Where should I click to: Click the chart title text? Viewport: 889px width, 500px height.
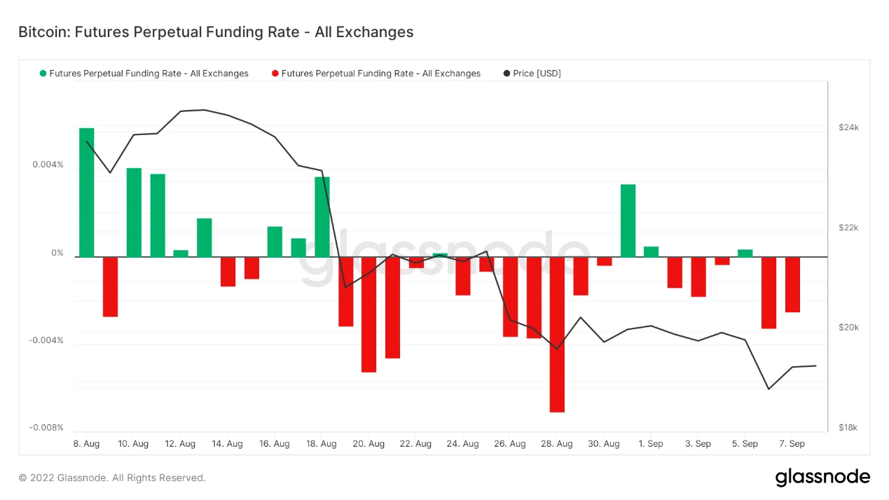216,32
